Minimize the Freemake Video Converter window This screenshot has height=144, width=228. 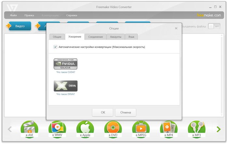[x=210, y=7]
